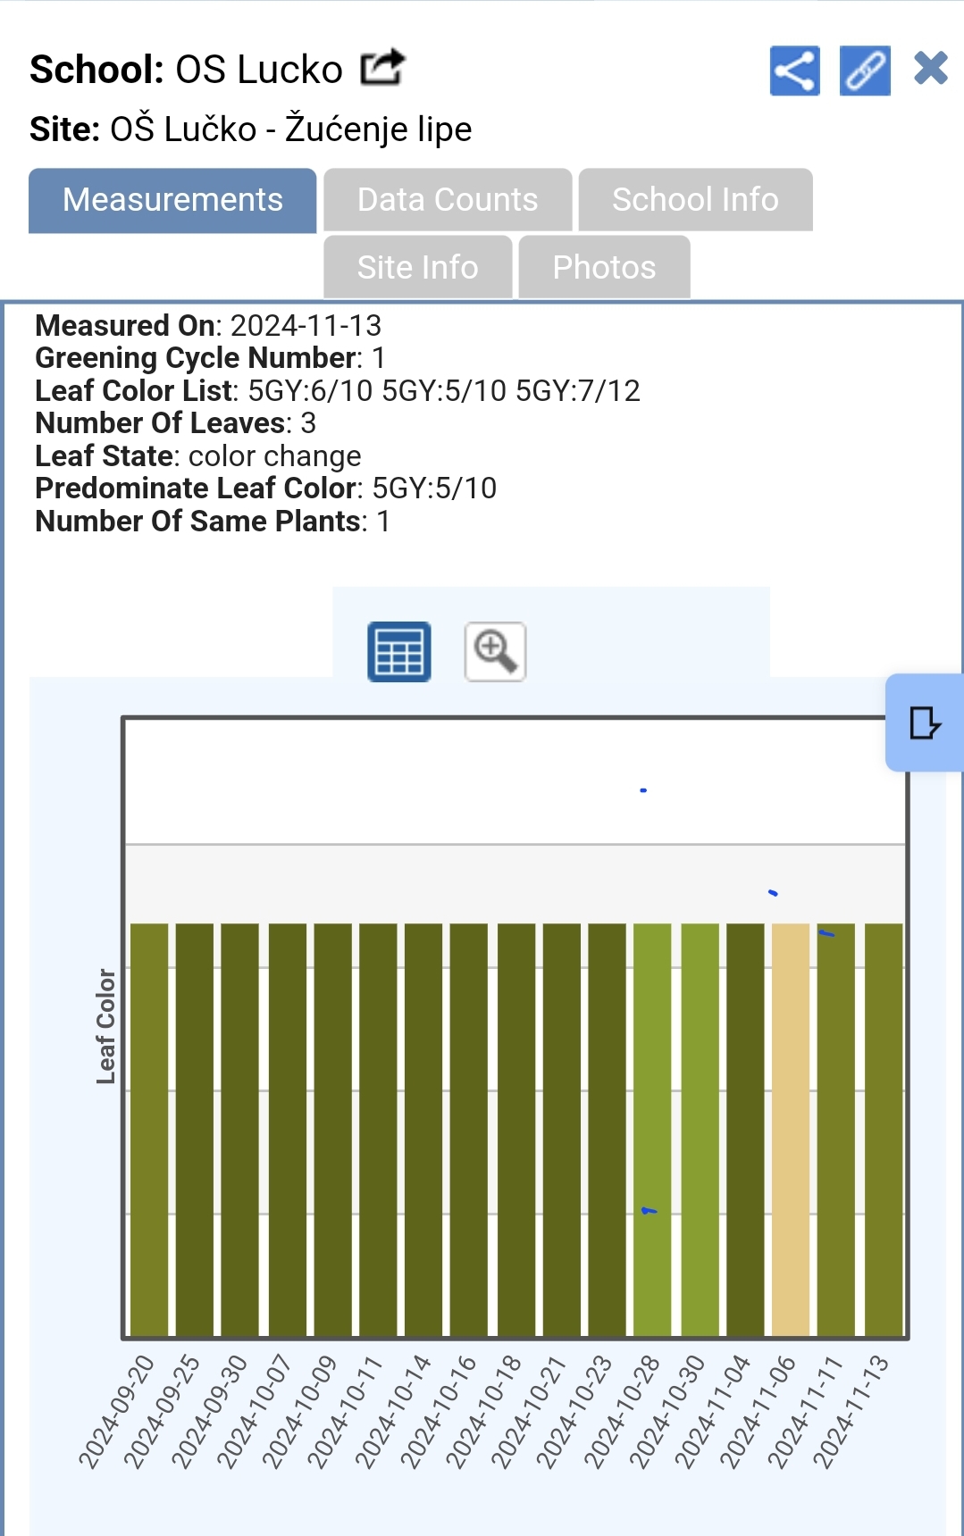
Task: Close the site popup with X
Action: [x=930, y=68]
